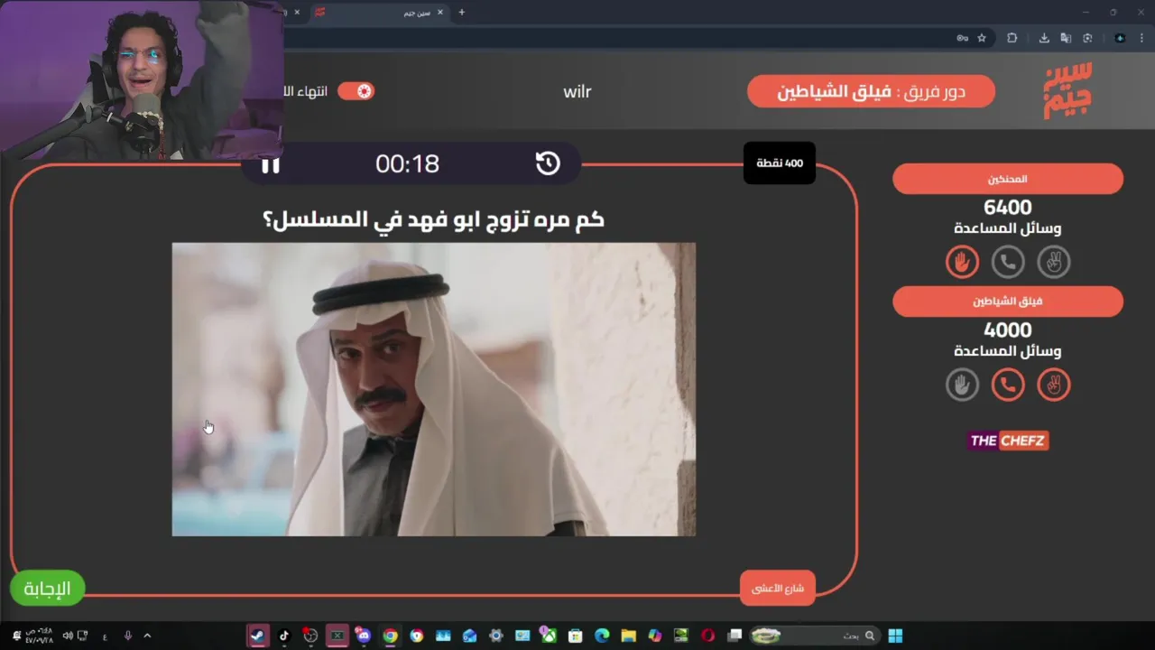The width and height of the screenshot is (1155, 650).
Task: Click the question image of Abu Fahd
Action: (434, 389)
